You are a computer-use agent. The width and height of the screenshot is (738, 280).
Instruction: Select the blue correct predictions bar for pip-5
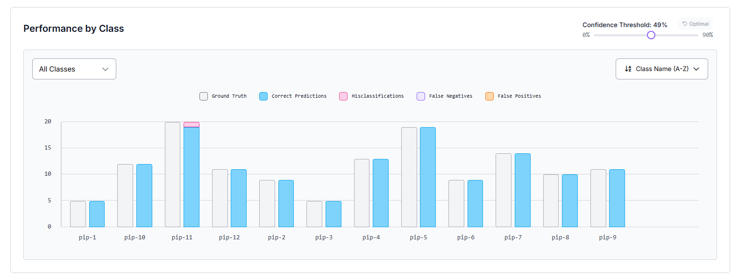(x=427, y=177)
